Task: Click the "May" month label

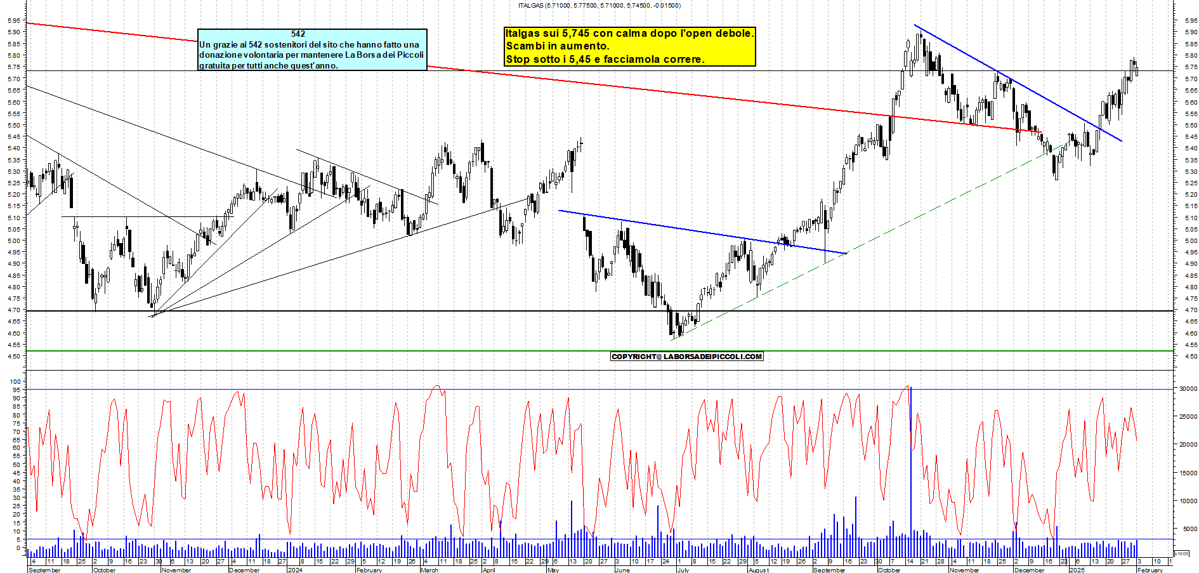Action: tap(553, 570)
